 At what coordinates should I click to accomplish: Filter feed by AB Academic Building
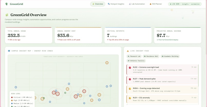point(170,56)
